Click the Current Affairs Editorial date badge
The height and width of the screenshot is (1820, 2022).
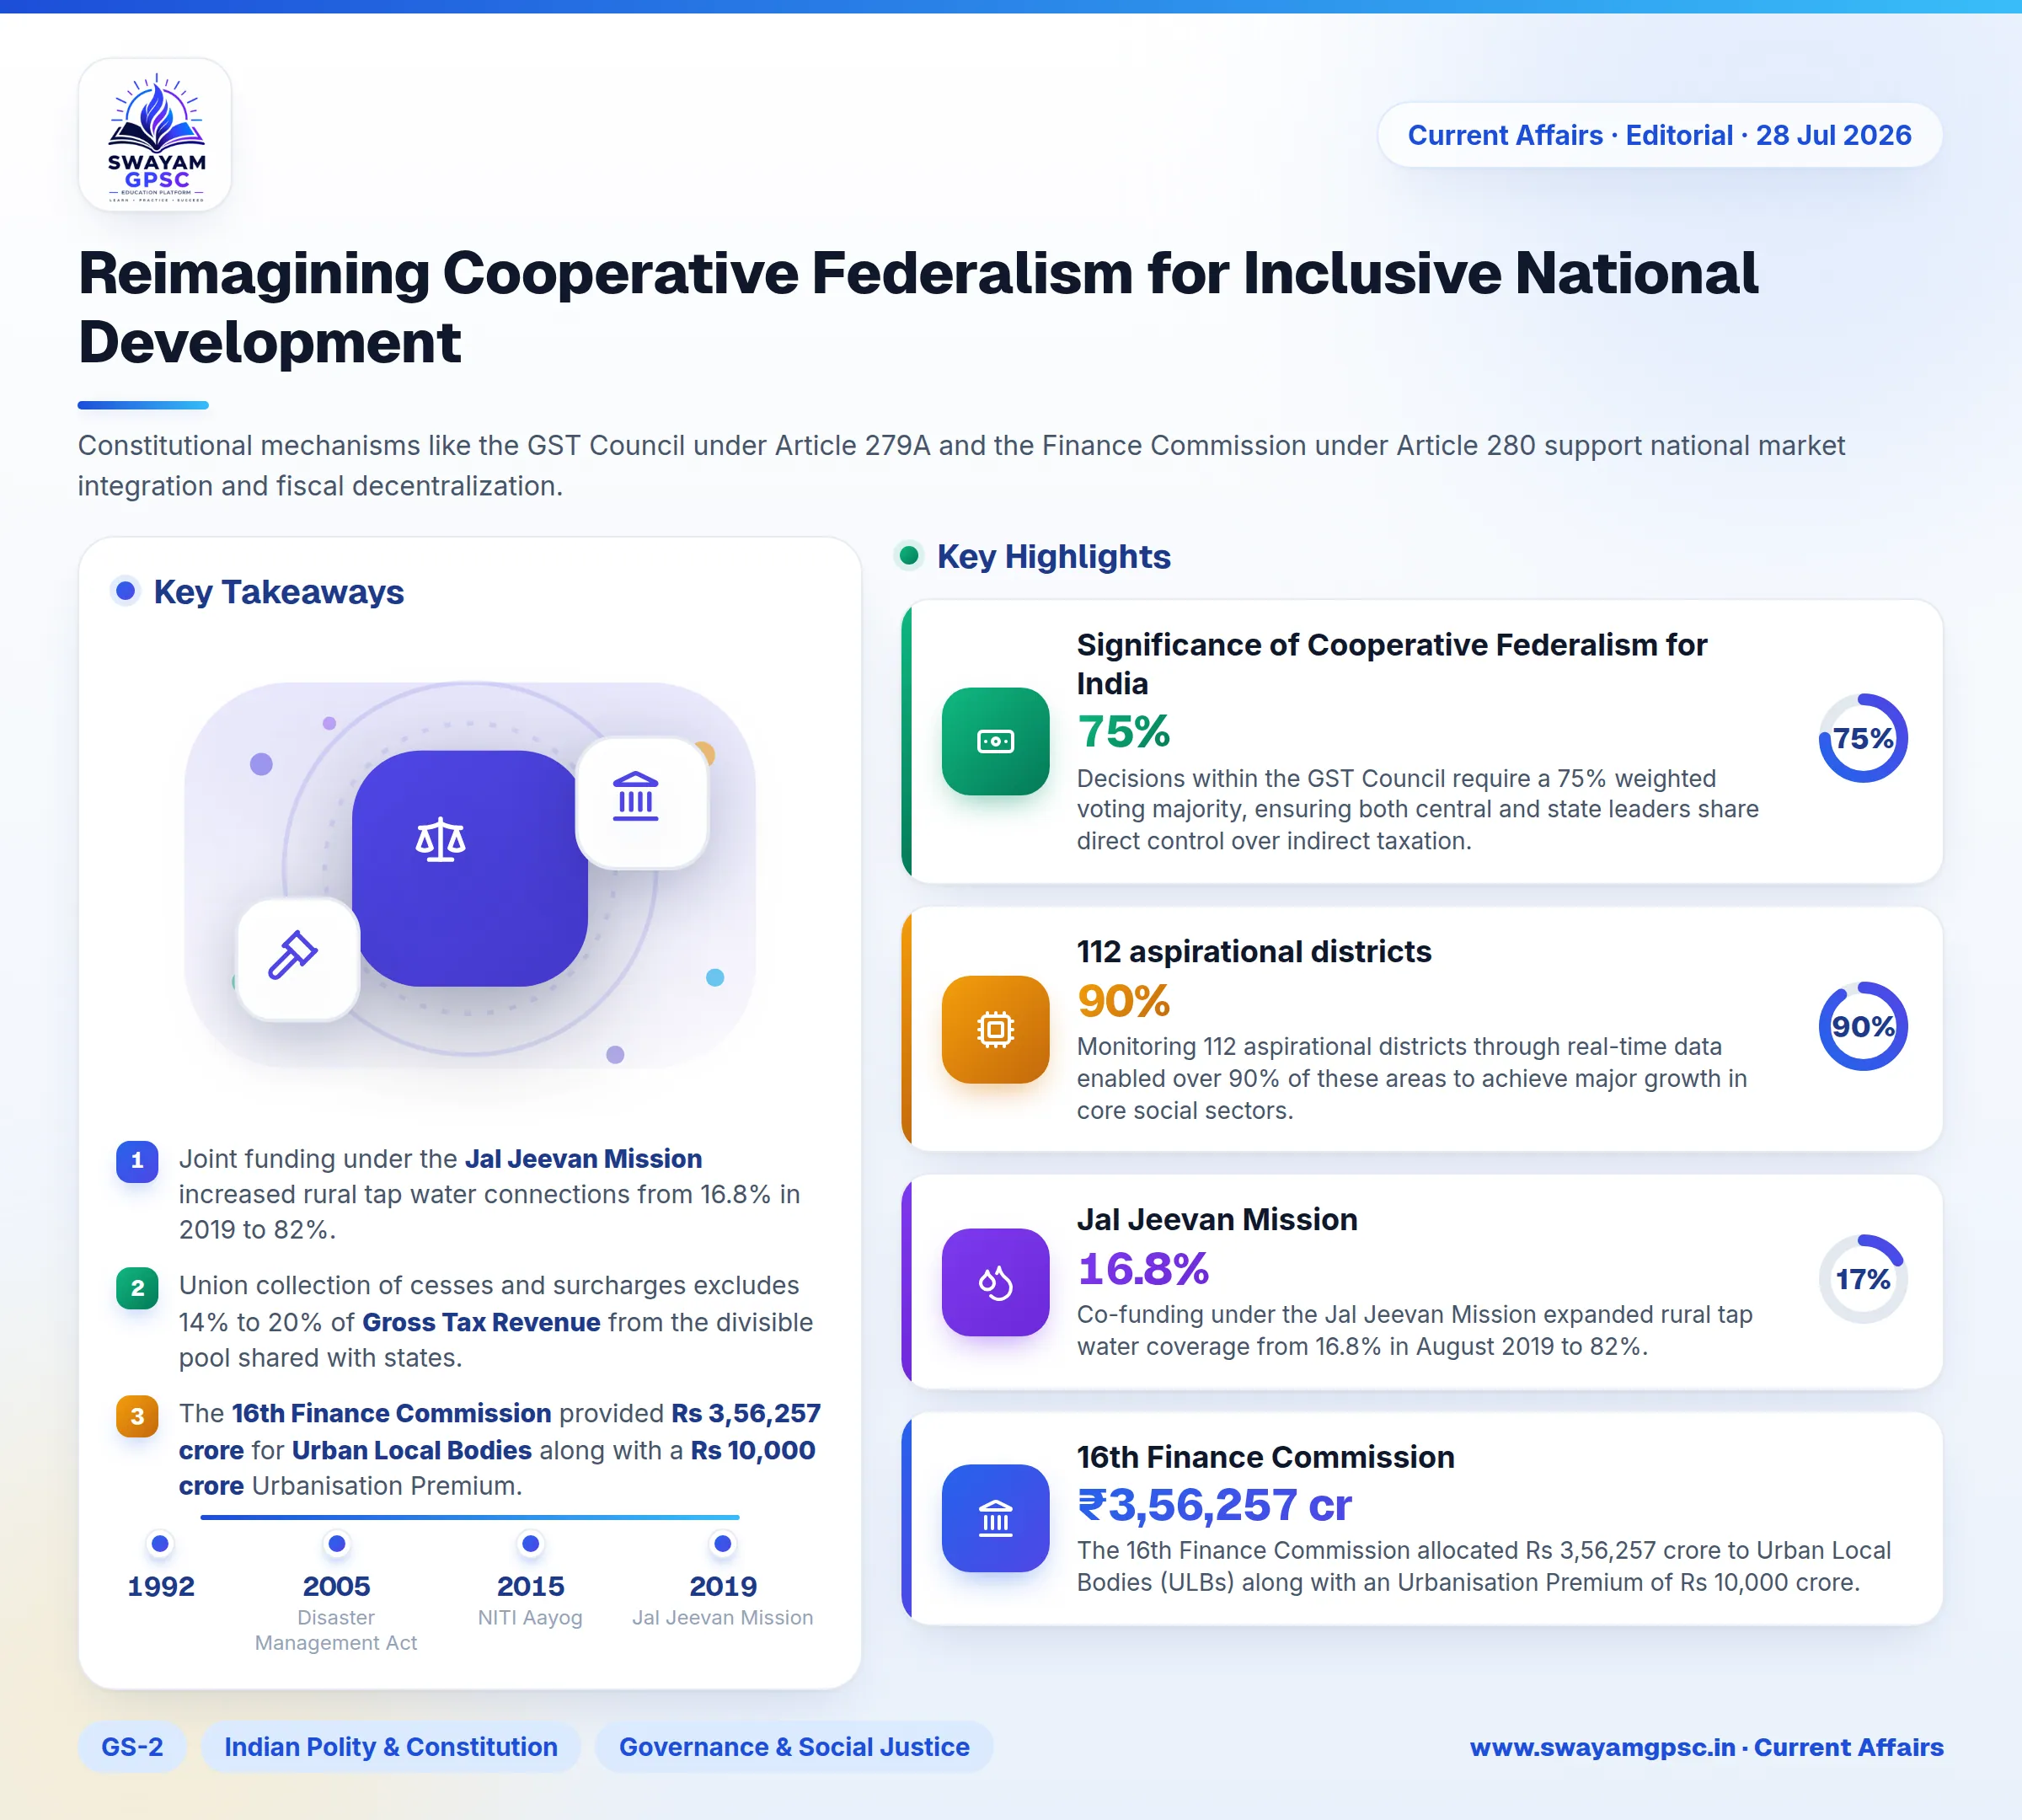click(1659, 135)
